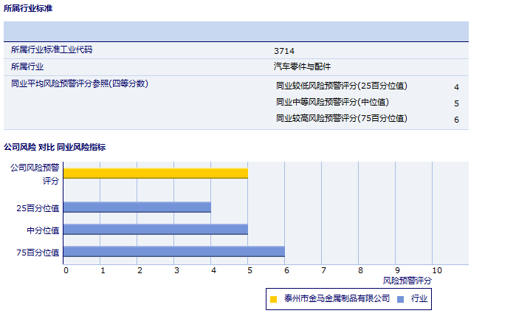
Task: Click 同业较高风险预警评分(75百分位值) text
Action: pos(341,118)
